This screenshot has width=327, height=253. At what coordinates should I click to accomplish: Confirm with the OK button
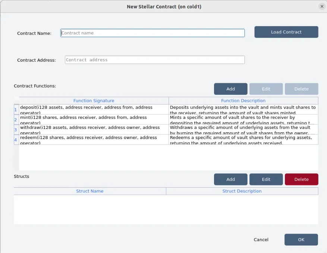click(x=301, y=240)
